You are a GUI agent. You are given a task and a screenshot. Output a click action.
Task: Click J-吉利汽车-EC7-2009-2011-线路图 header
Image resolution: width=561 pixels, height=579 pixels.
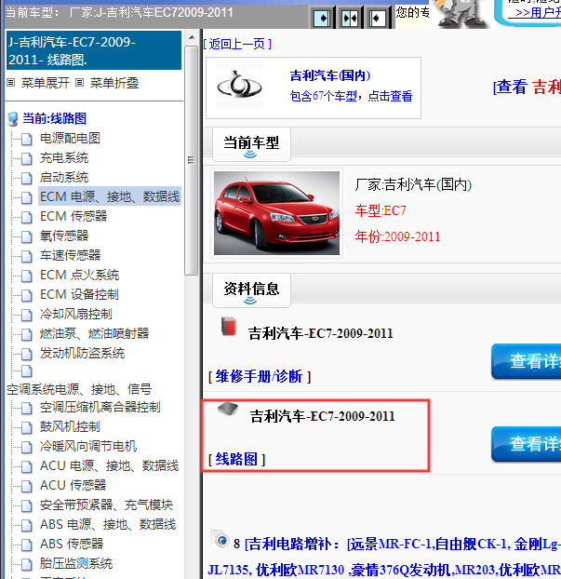94,50
